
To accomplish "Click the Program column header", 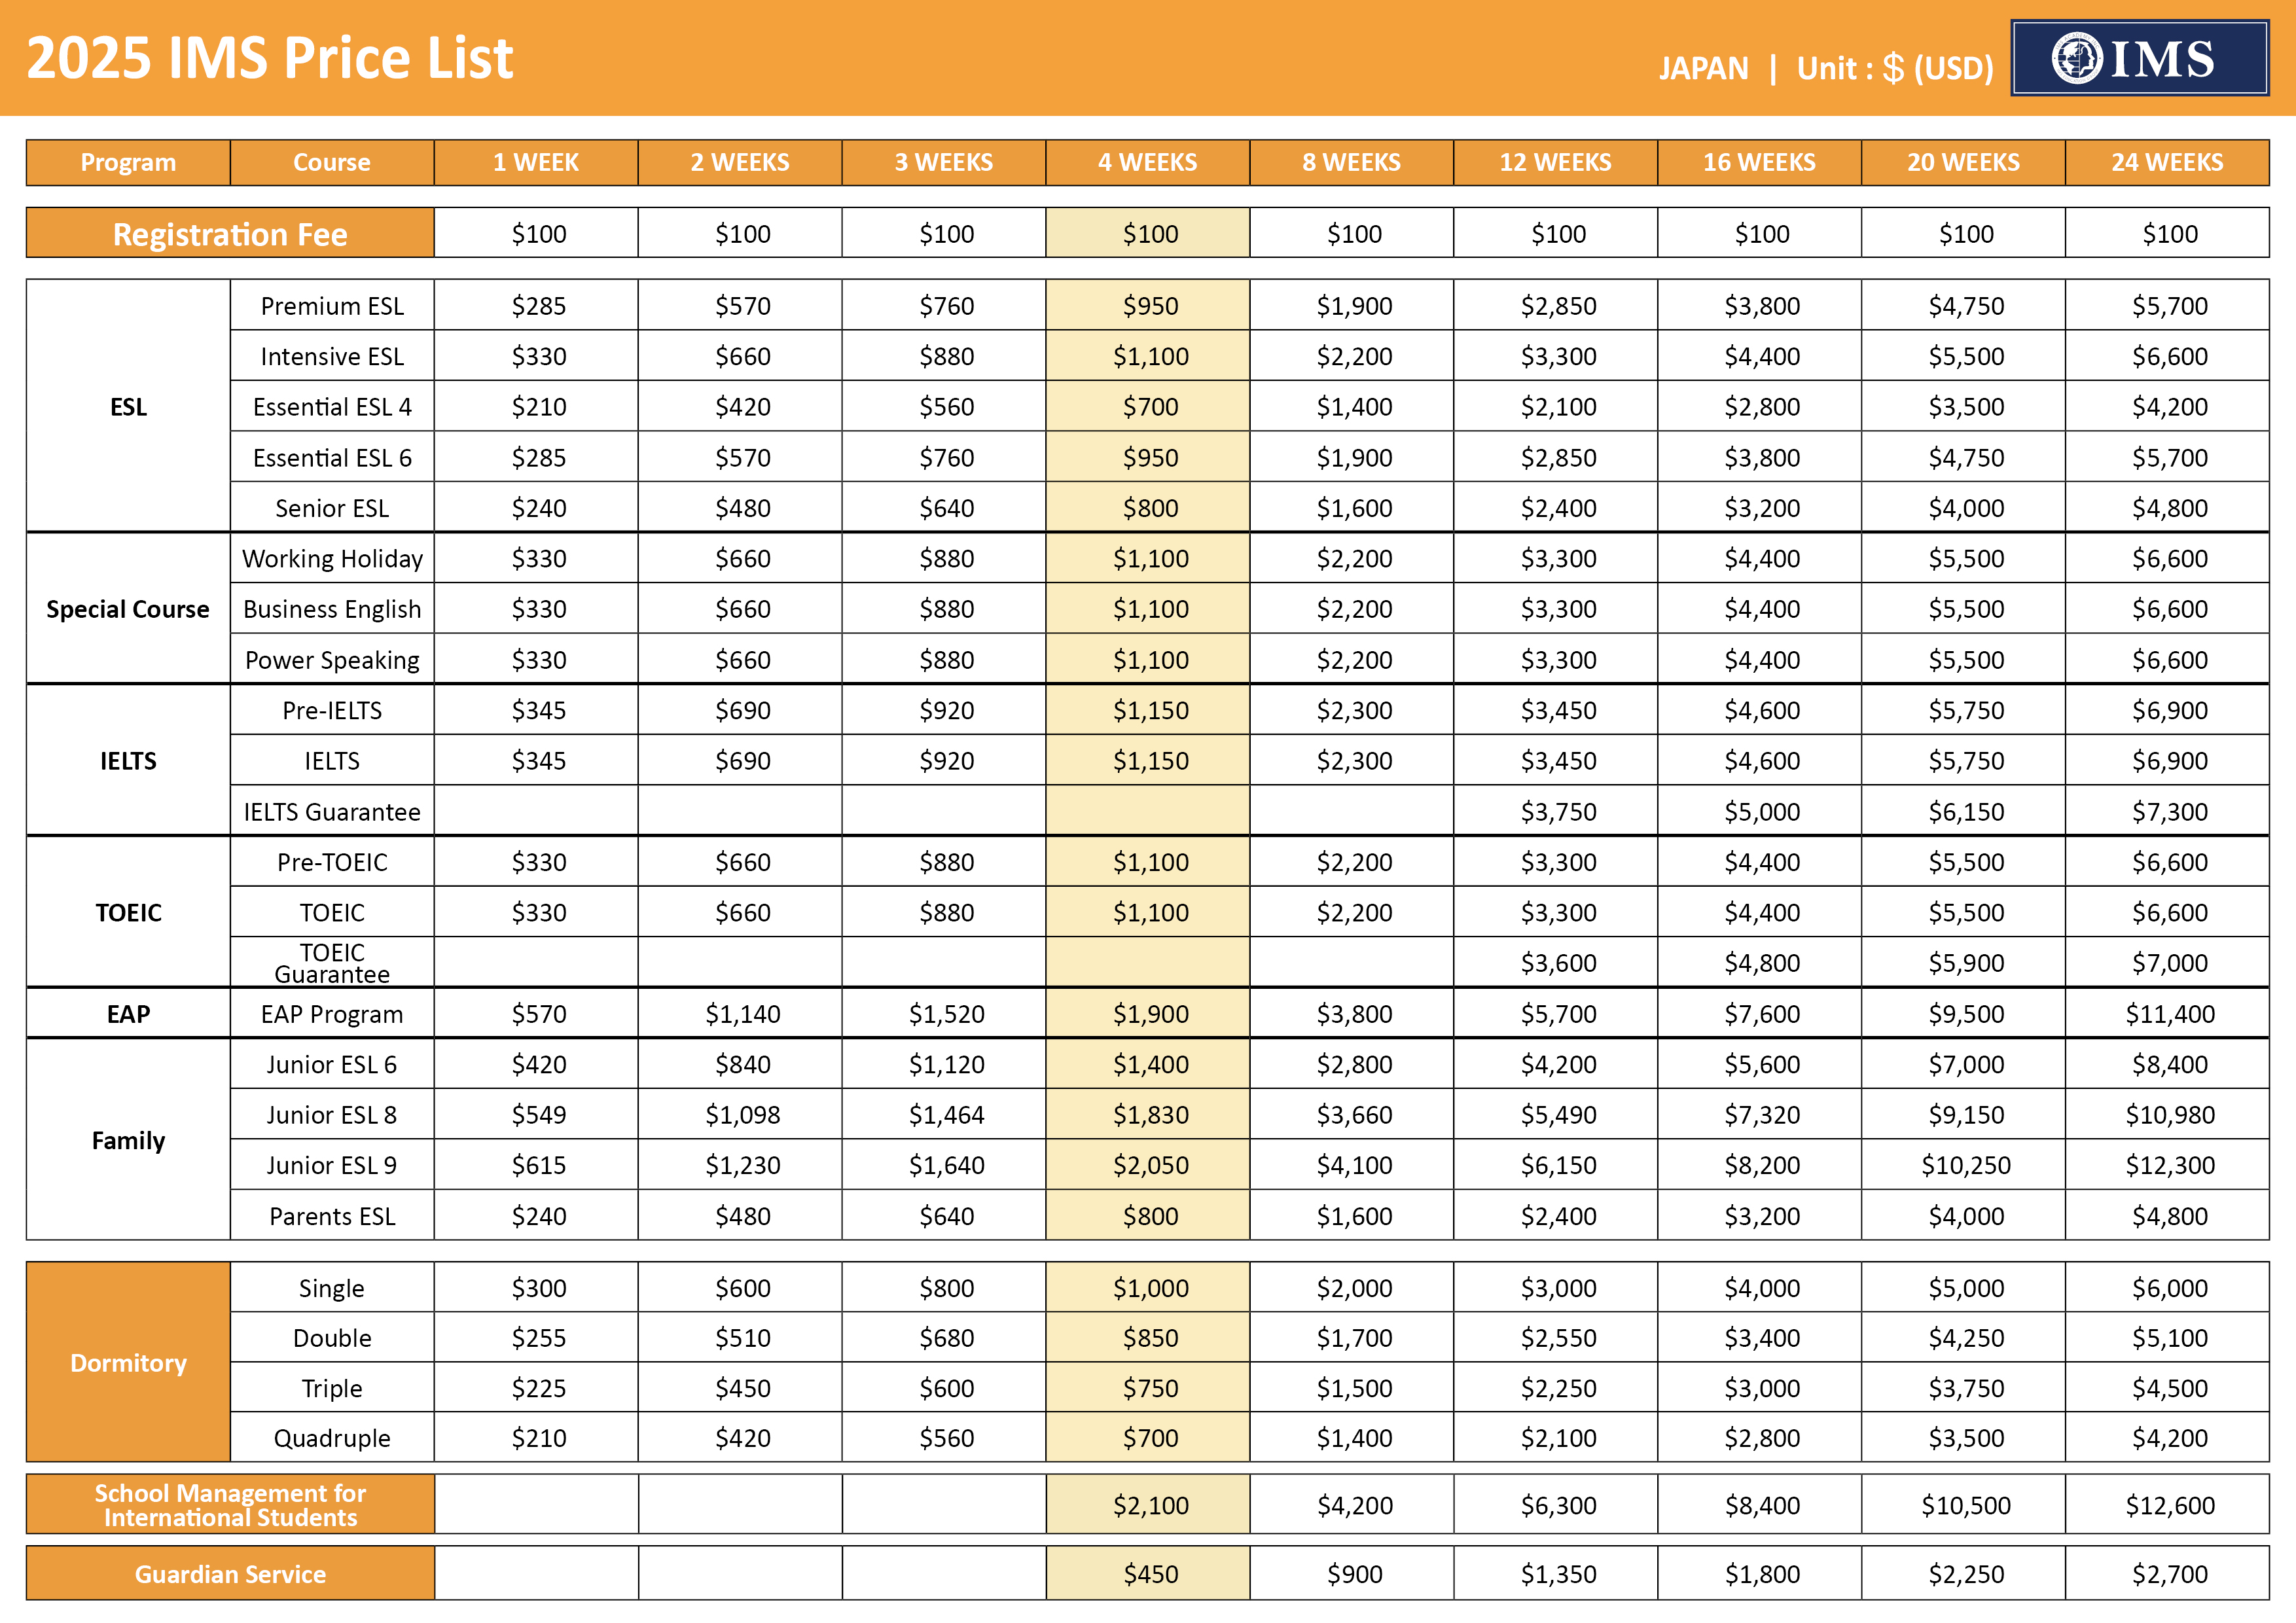I will coord(128,162).
